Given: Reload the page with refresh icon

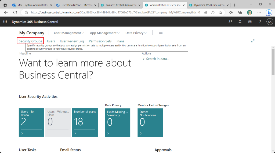Looking at the screenshot, I should point(15,12).
